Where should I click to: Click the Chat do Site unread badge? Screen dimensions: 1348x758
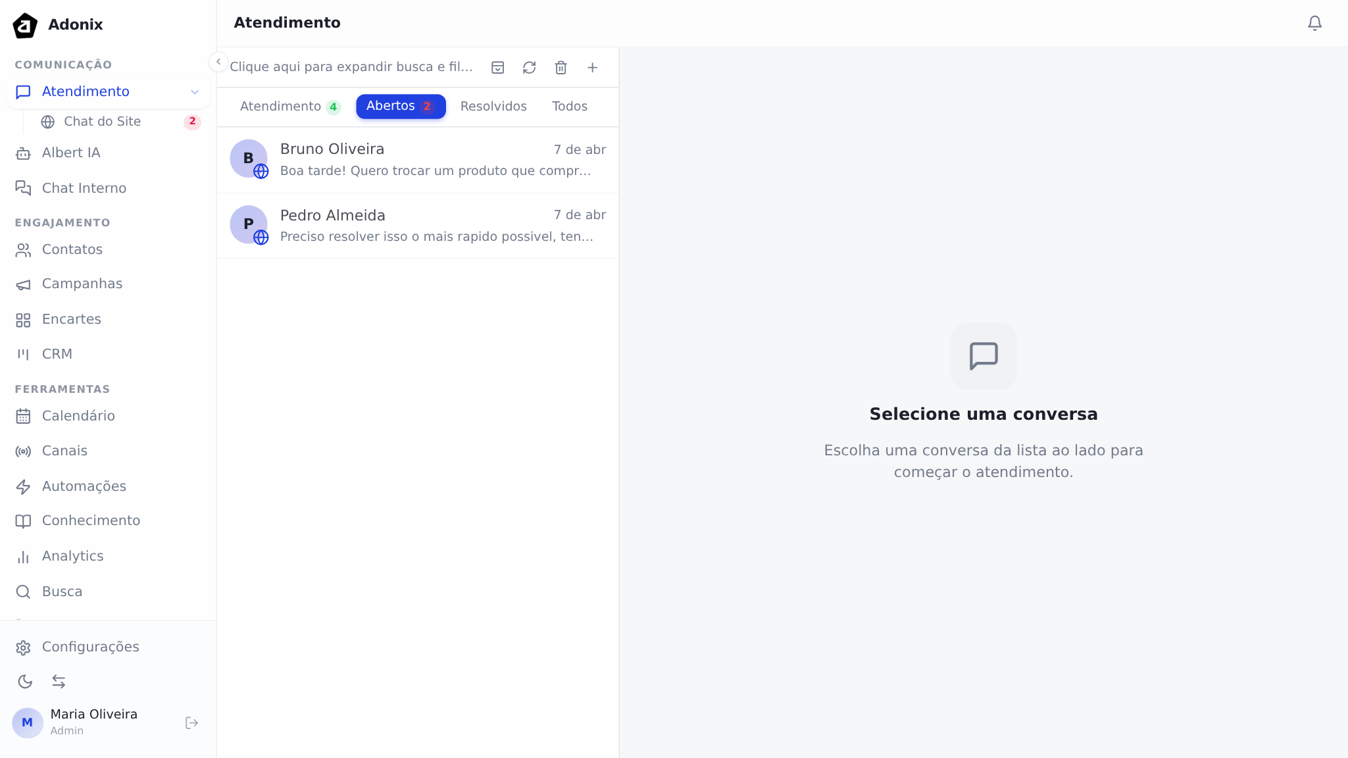tap(192, 122)
